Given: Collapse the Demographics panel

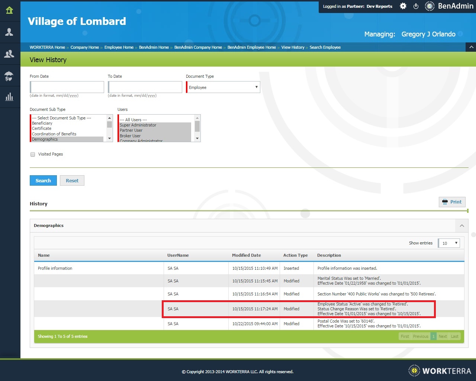Looking at the screenshot, I should click(462, 226).
